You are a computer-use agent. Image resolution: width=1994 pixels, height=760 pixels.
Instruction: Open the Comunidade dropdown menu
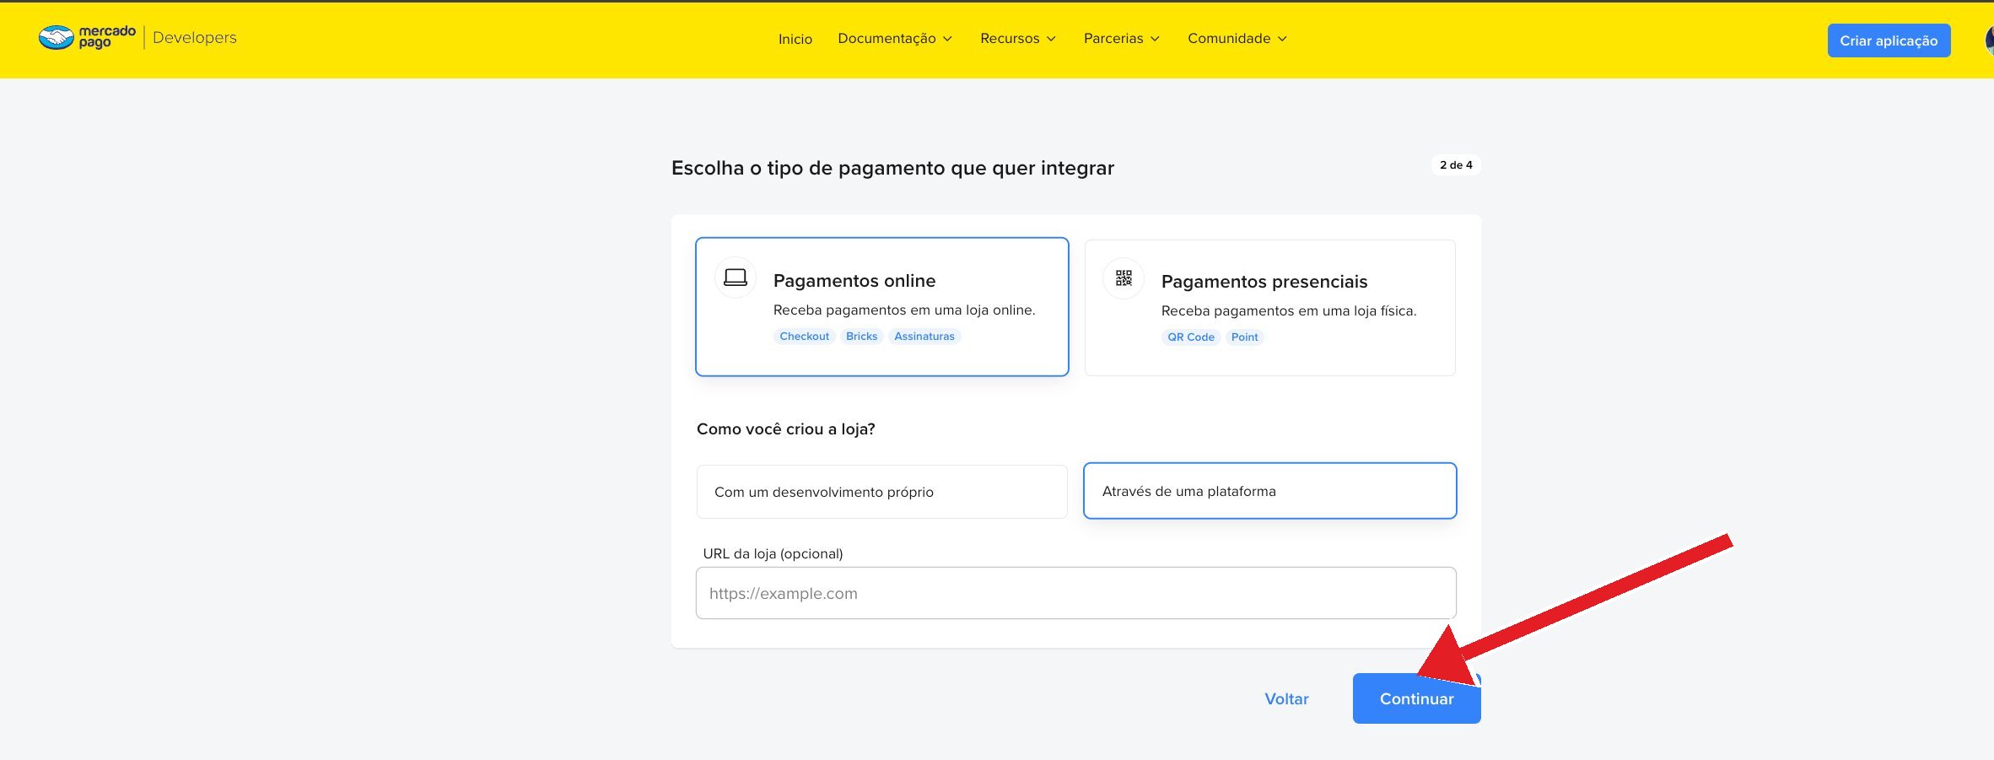pyautogui.click(x=1237, y=39)
